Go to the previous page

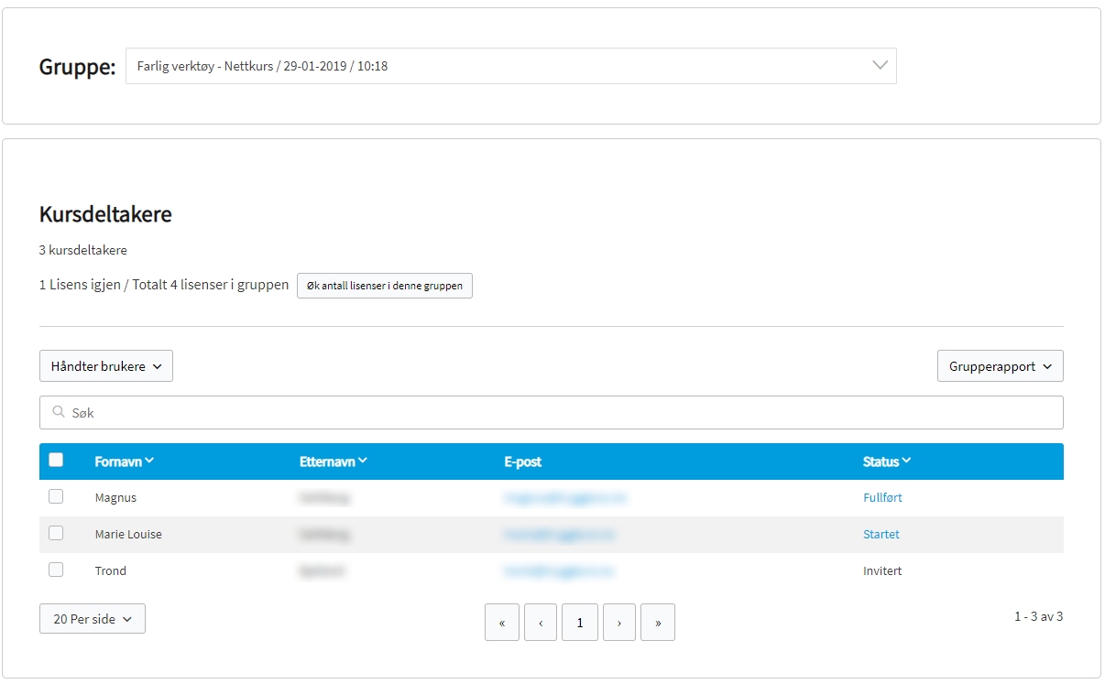click(541, 623)
